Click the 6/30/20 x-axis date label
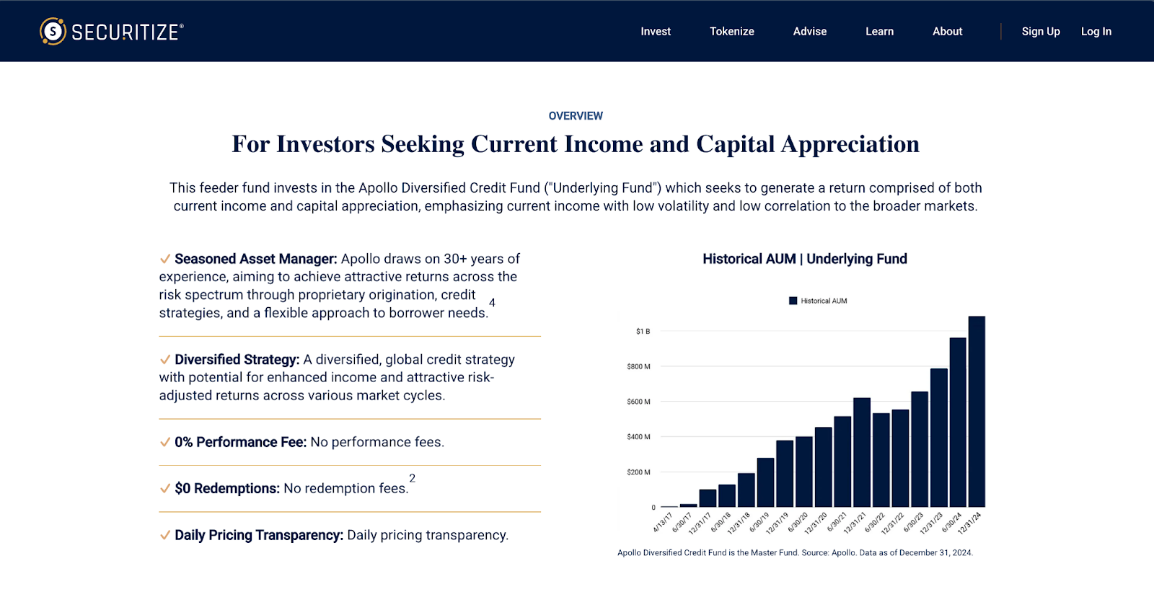 point(798,522)
